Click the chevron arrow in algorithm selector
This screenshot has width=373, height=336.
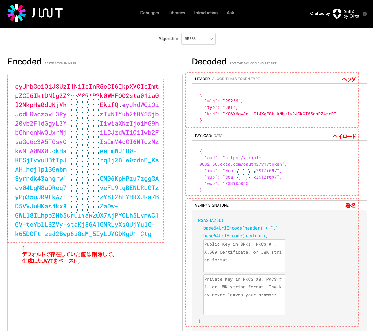(x=211, y=39)
